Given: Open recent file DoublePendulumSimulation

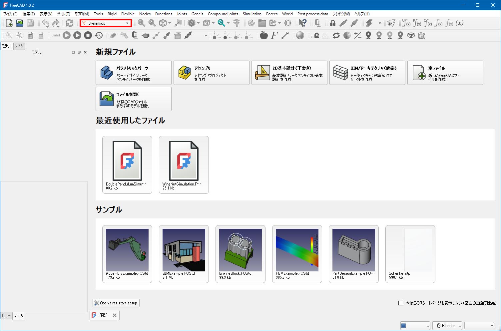Looking at the screenshot, I should 127,165.
